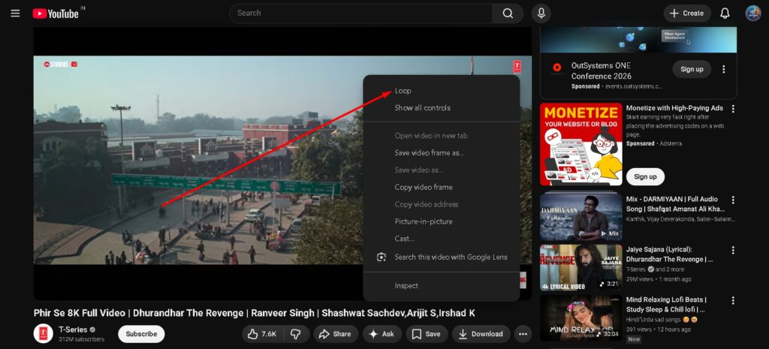Click the Ask button
This screenshot has width=769, height=349.
tap(381, 334)
